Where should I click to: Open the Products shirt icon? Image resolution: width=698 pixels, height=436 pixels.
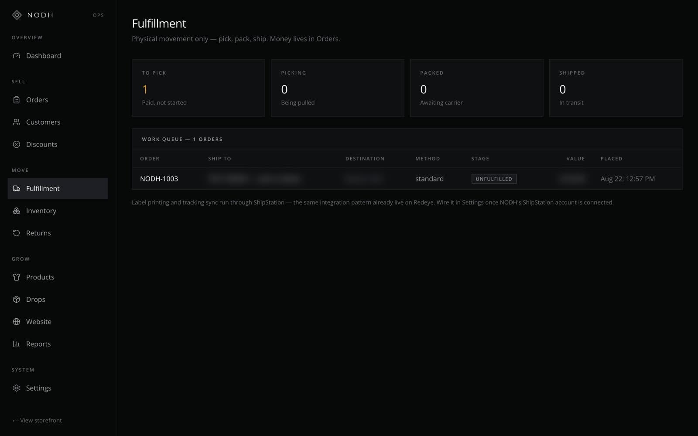[x=17, y=277]
